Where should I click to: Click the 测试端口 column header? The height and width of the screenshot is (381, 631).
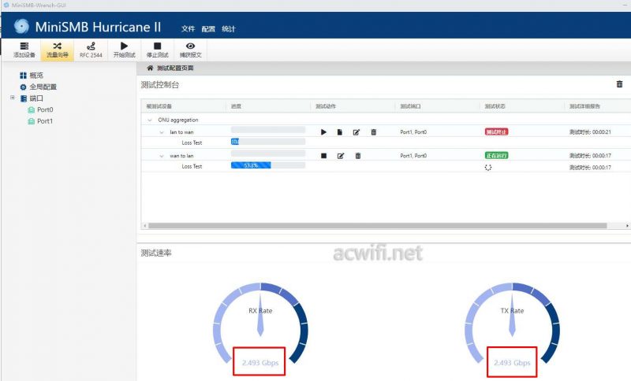click(x=410, y=106)
